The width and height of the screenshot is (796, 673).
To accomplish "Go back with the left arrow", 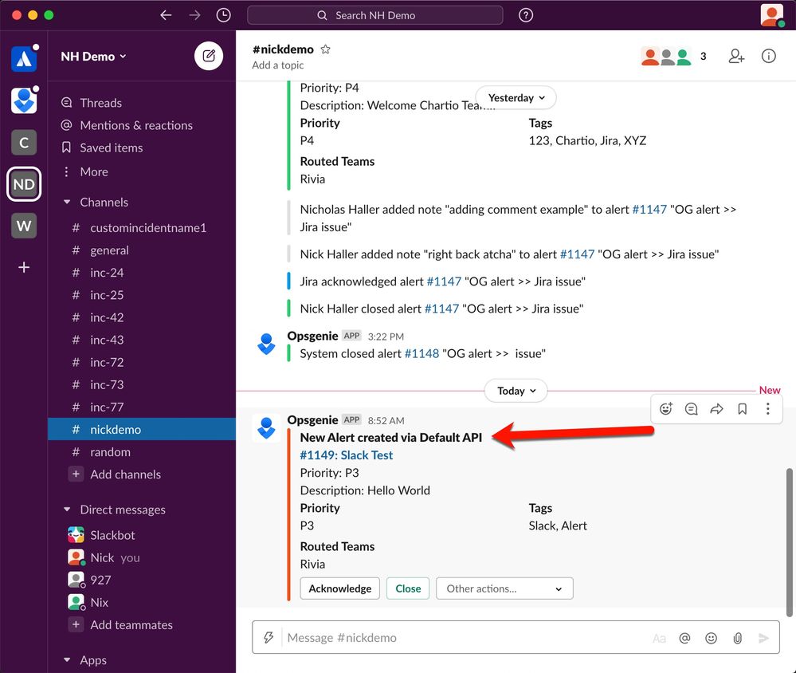I will click(166, 15).
